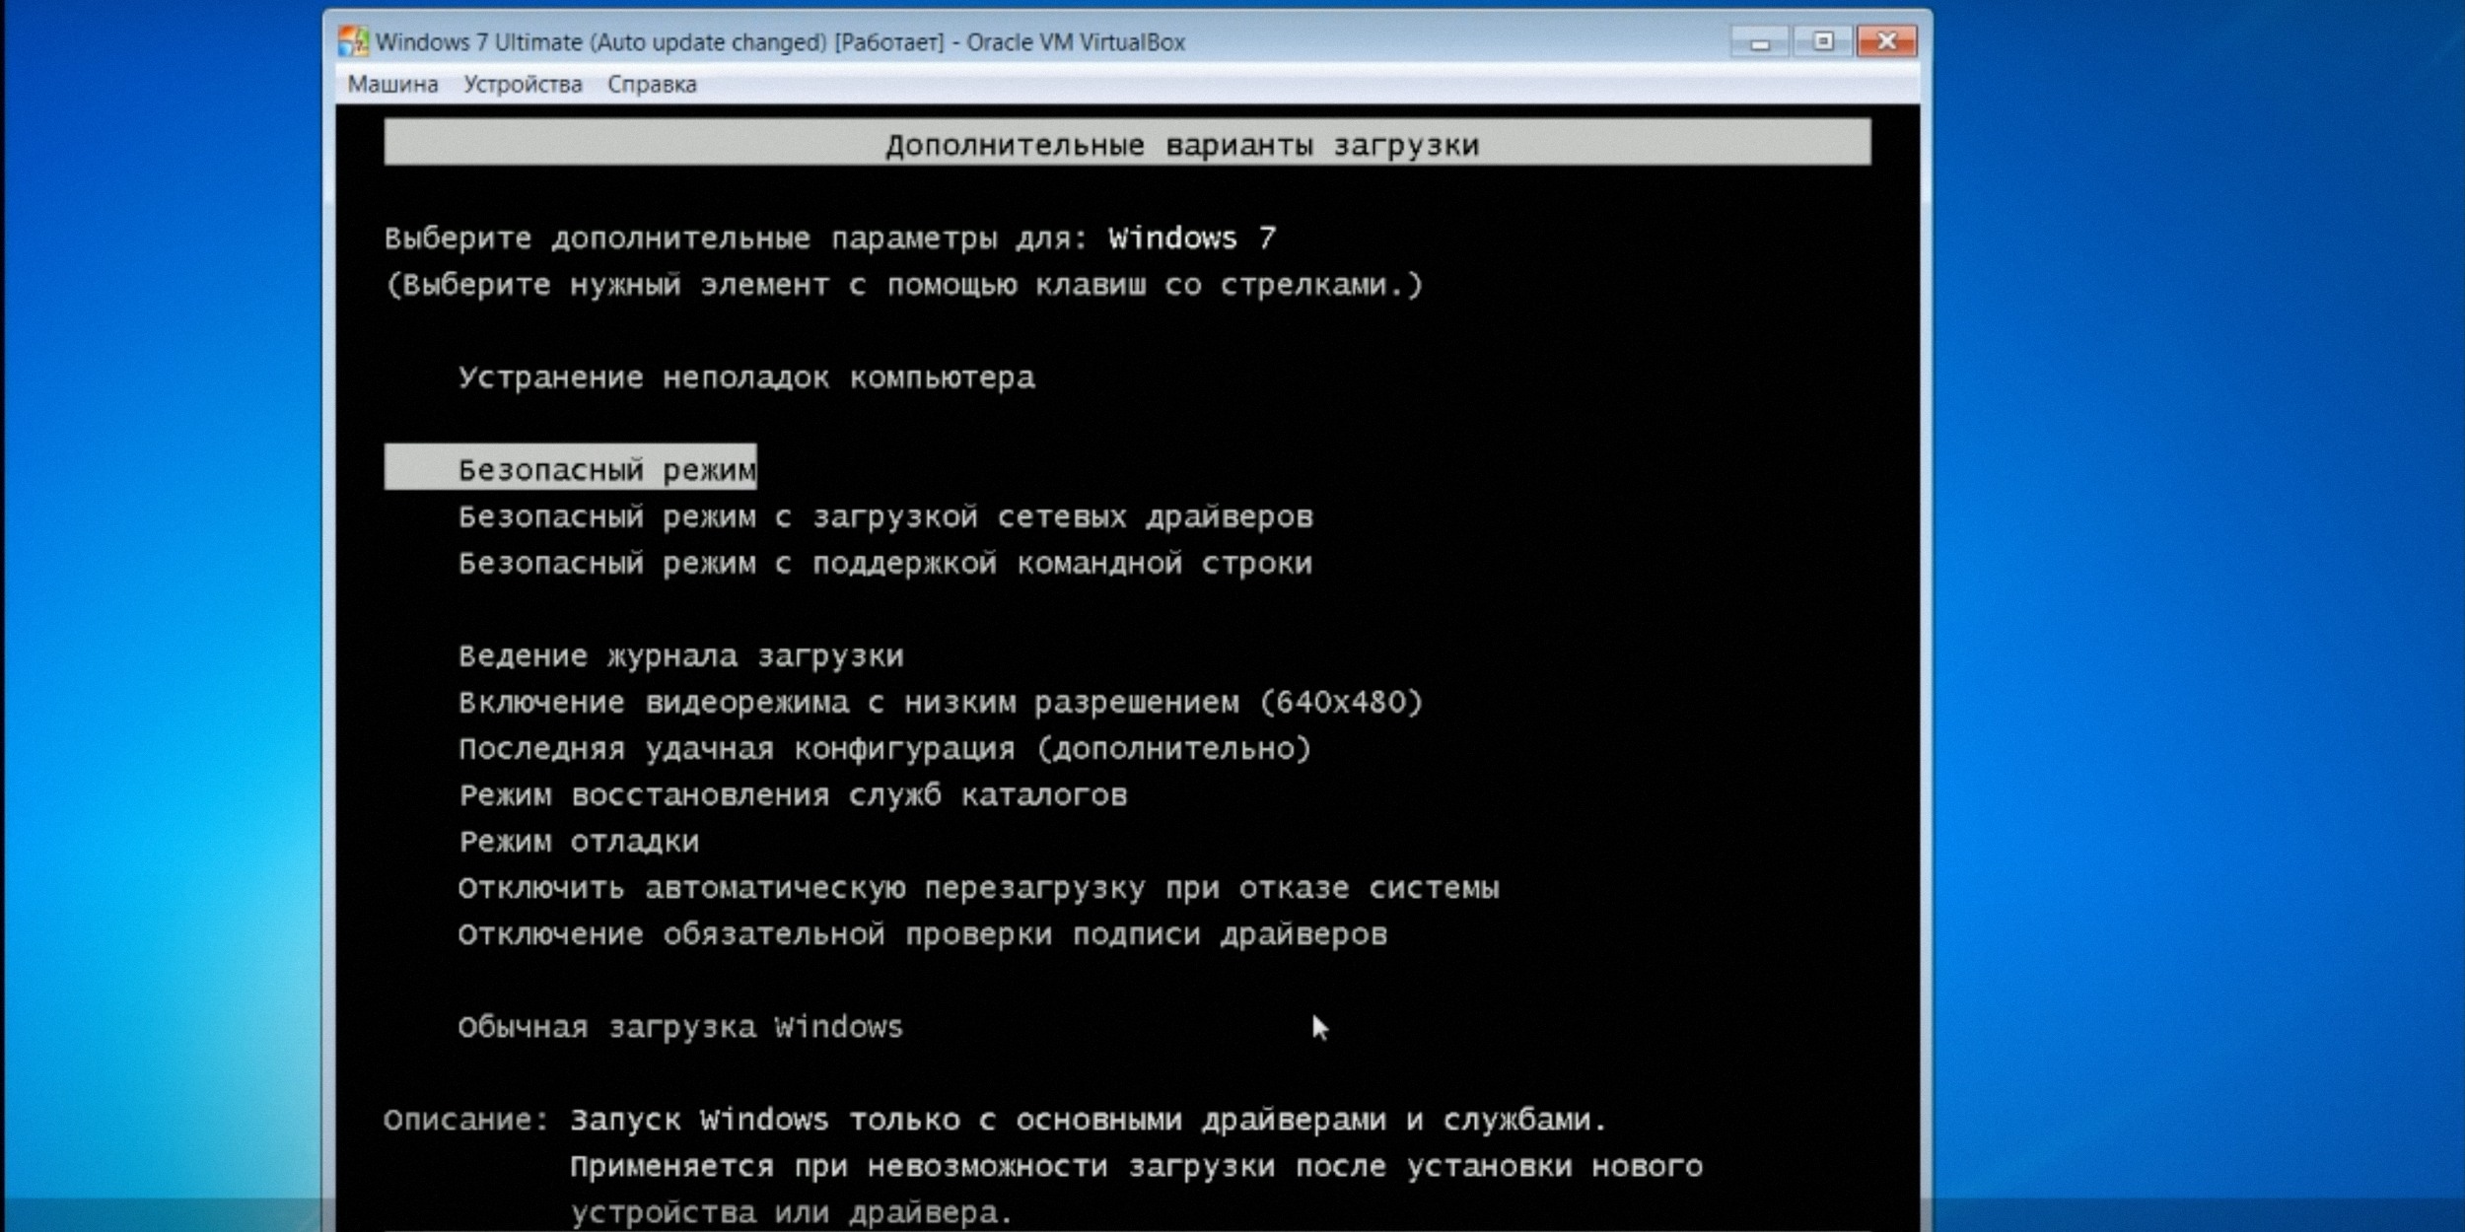Viewport: 2465px width, 1232px height.
Task: Choose Обычная загрузка Windows option
Action: (680, 1027)
